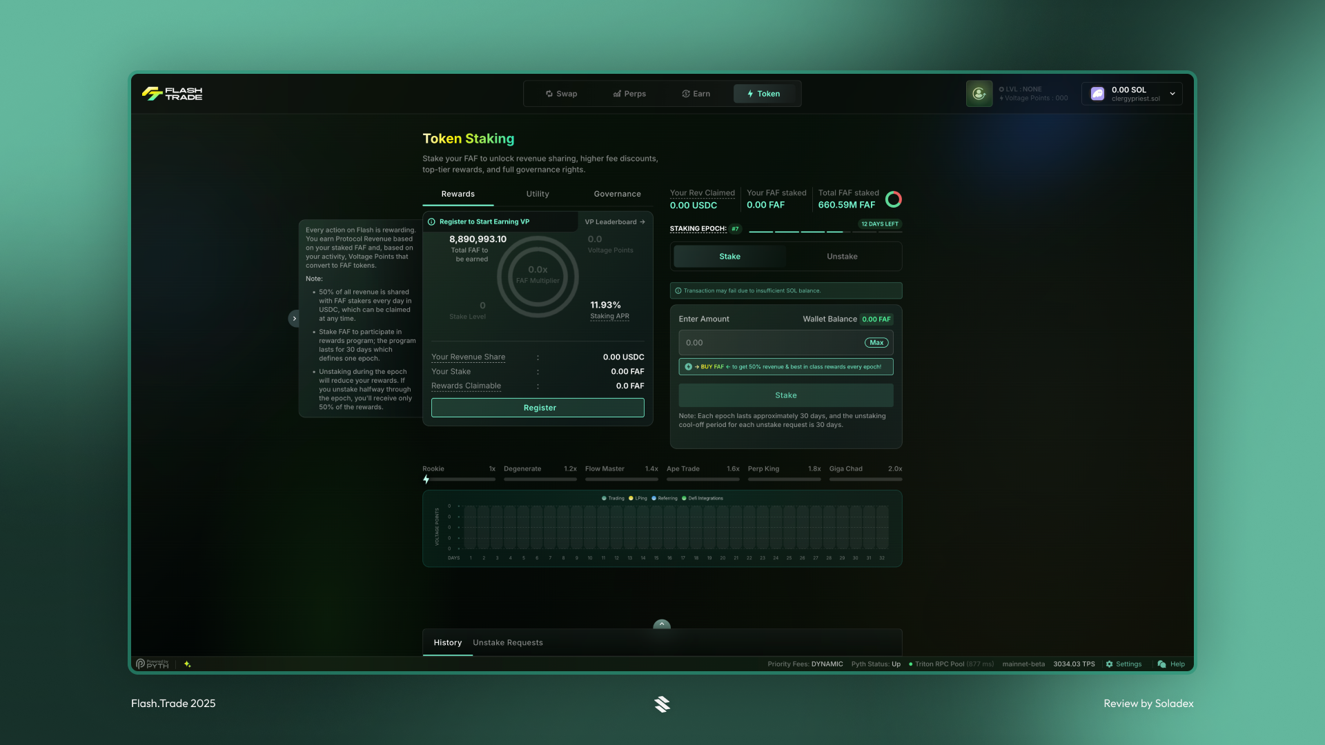Image resolution: width=1325 pixels, height=745 pixels.
Task: Click the Max amount button
Action: 876,342
